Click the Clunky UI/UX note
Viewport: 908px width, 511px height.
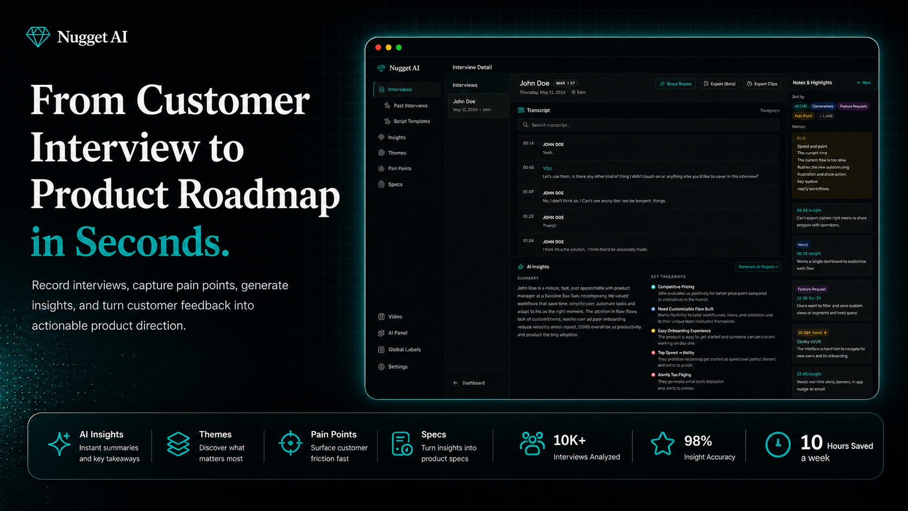[832, 344]
